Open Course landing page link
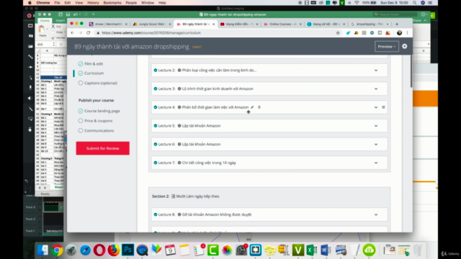The image size is (461, 259). [x=102, y=111]
